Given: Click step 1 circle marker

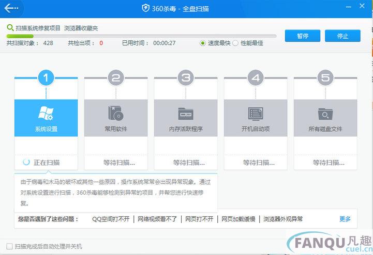Looking at the screenshot, I should tap(46, 77).
